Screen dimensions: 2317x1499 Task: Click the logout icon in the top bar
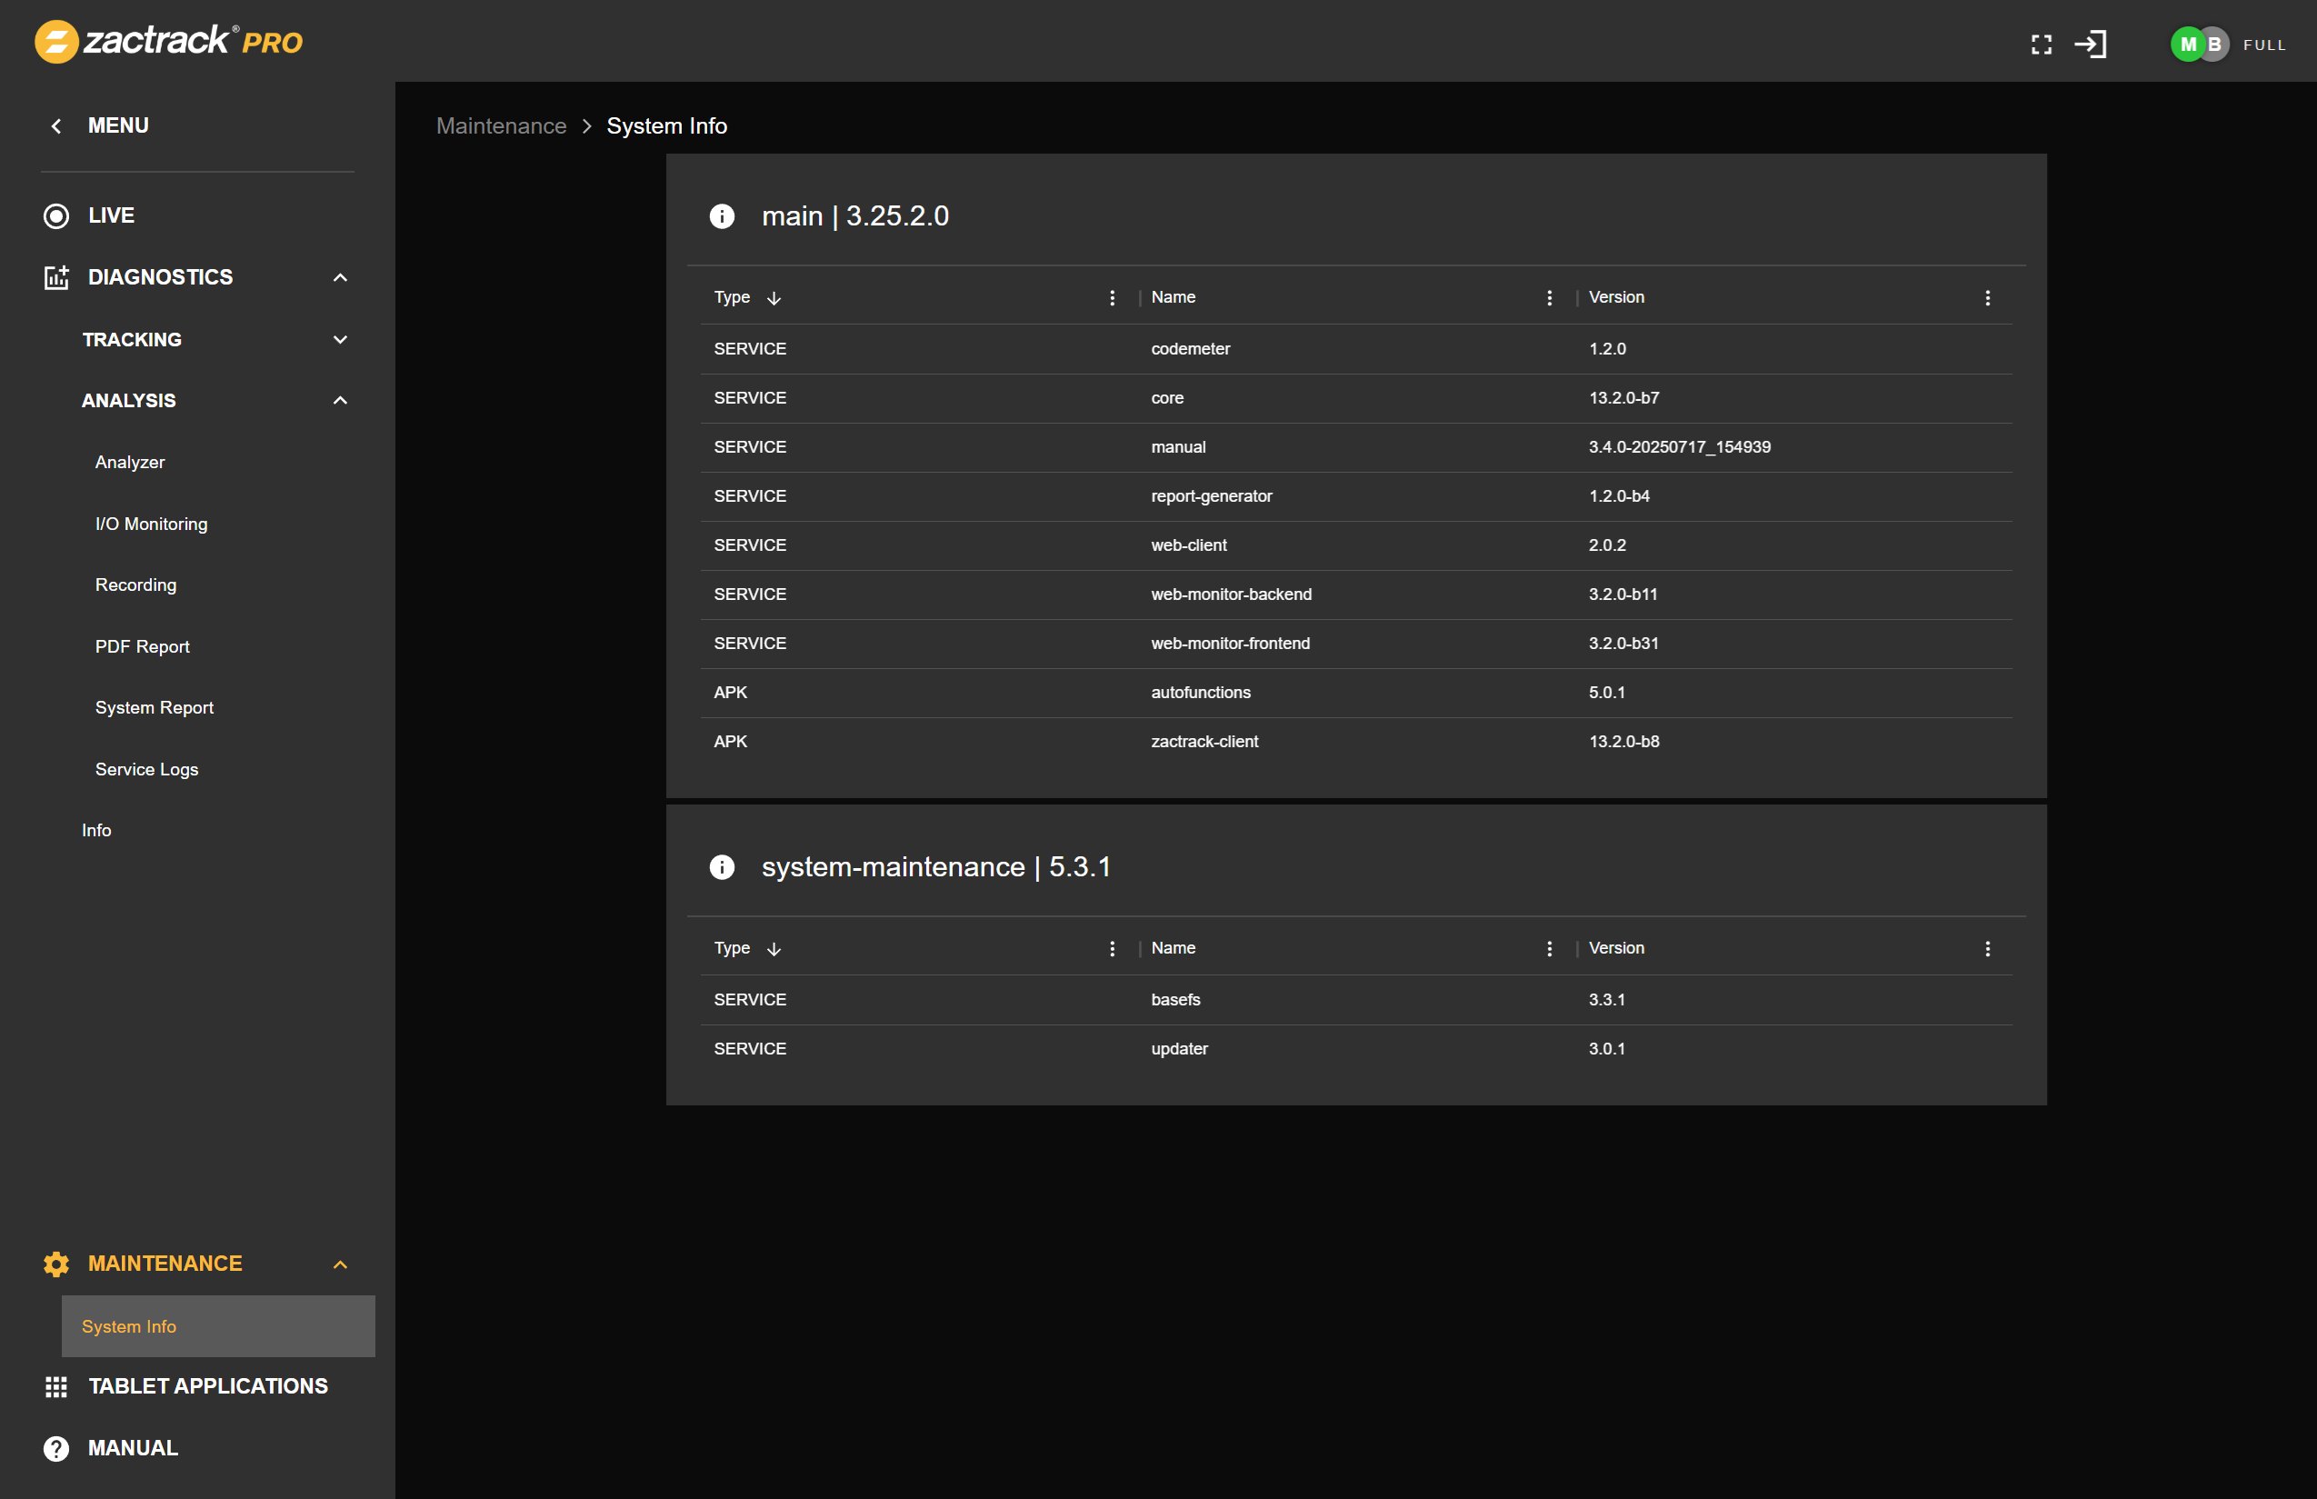(2092, 45)
